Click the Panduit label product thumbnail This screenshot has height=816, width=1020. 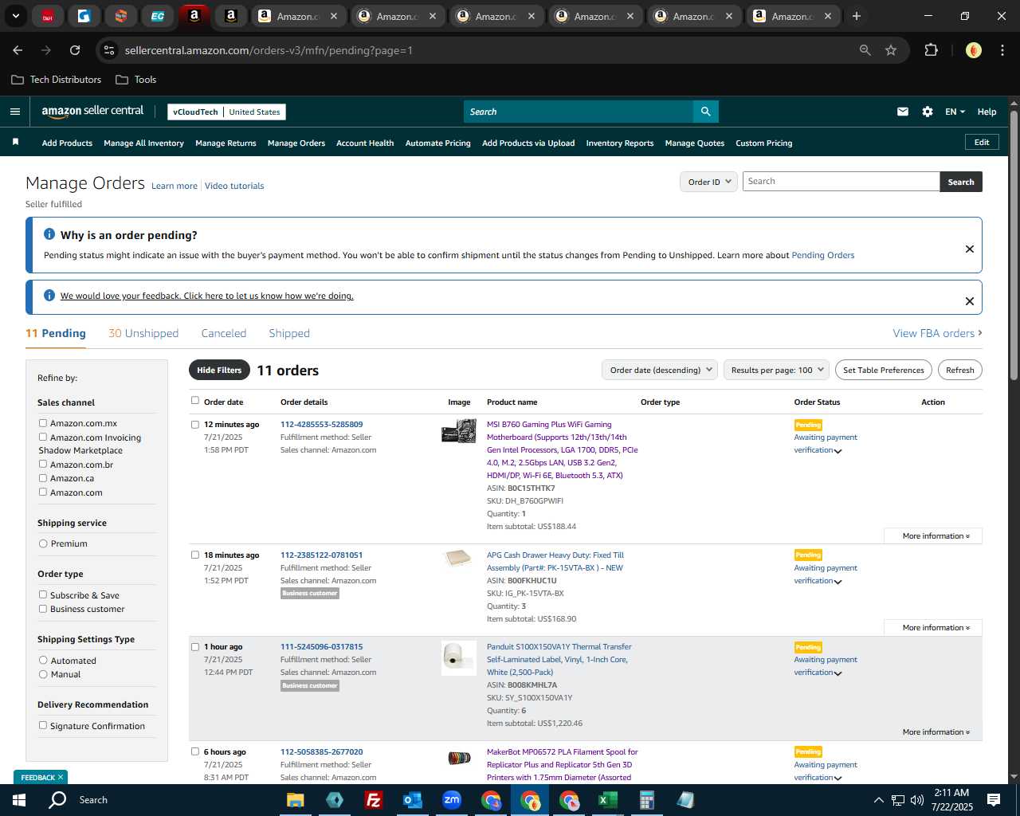459,657
